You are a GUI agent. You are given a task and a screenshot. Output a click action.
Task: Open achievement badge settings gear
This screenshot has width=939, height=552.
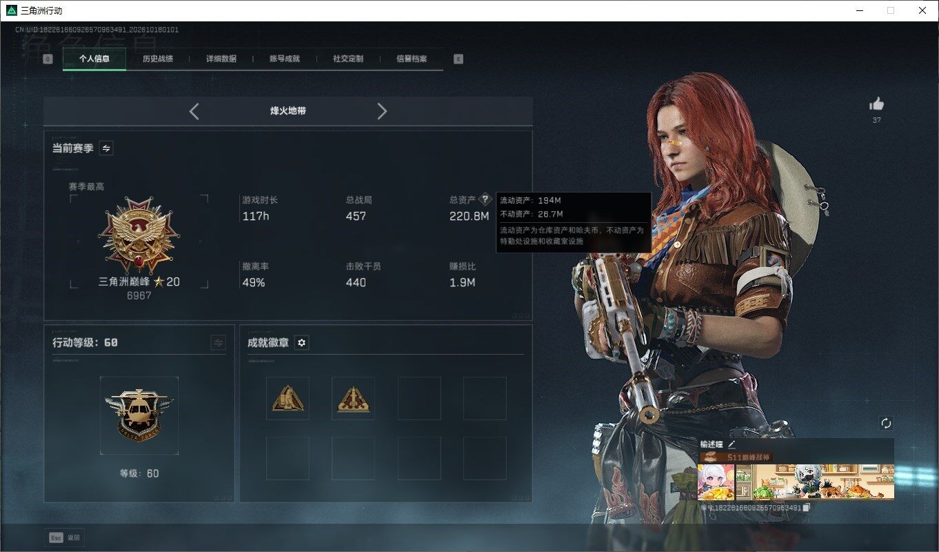[x=301, y=342]
